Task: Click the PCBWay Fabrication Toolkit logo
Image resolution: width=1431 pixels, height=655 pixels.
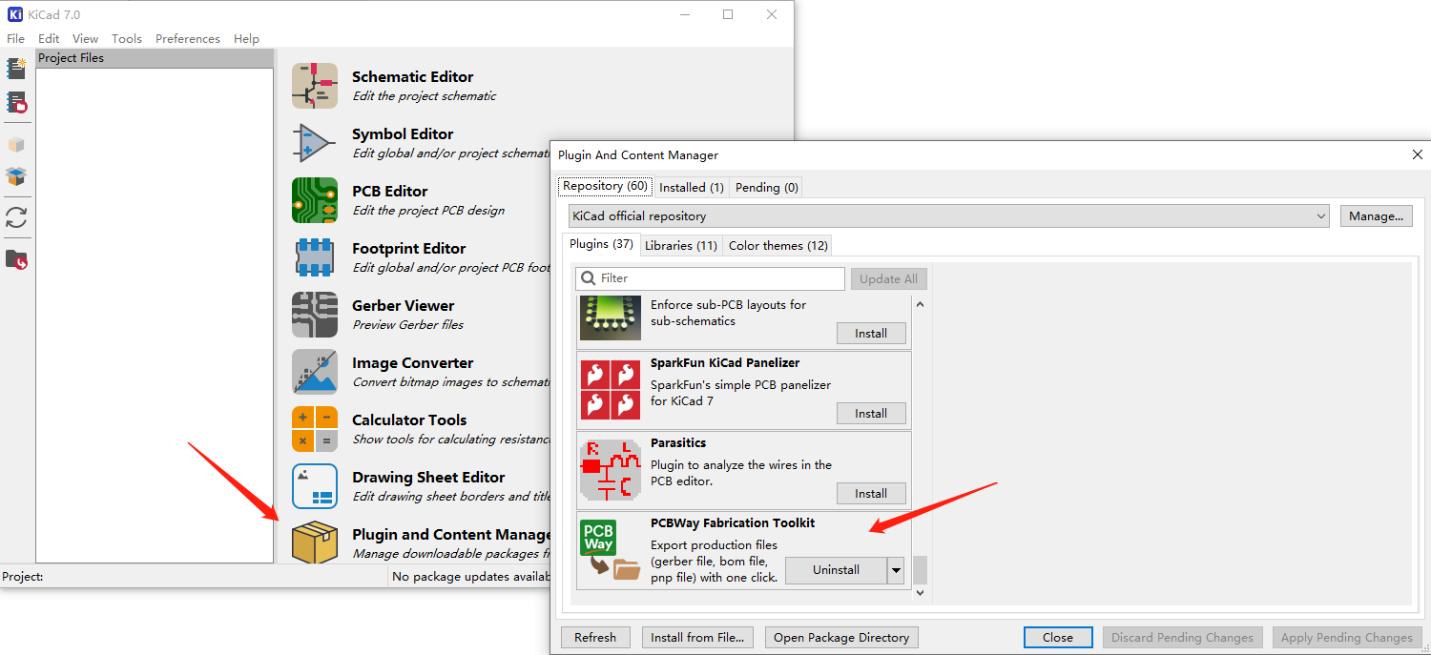Action: coord(611,550)
